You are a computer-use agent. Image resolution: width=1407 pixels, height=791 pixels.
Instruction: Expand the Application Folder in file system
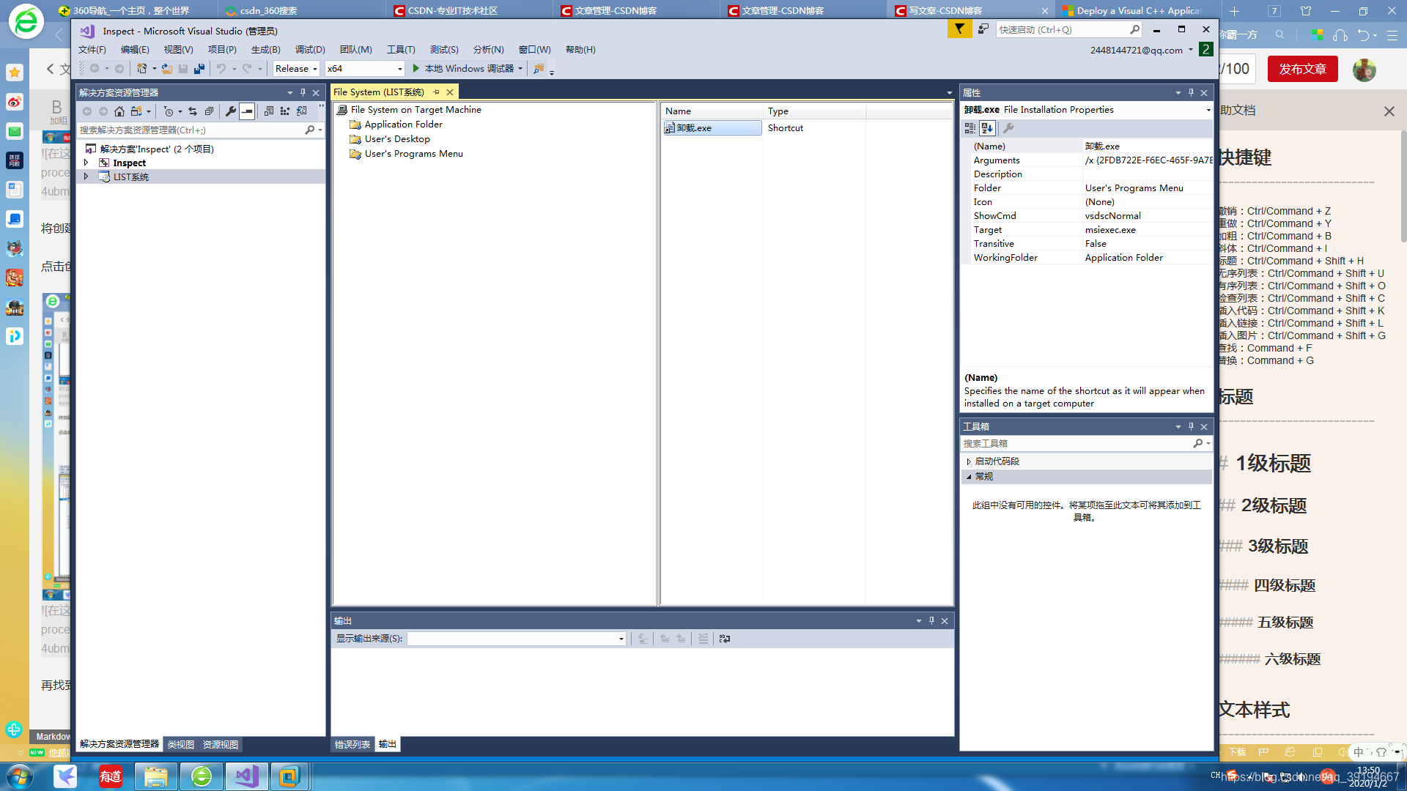pos(404,124)
